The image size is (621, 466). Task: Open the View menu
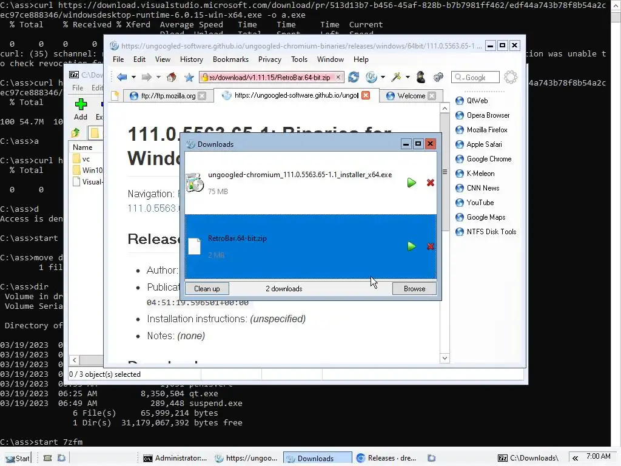pyautogui.click(x=163, y=59)
